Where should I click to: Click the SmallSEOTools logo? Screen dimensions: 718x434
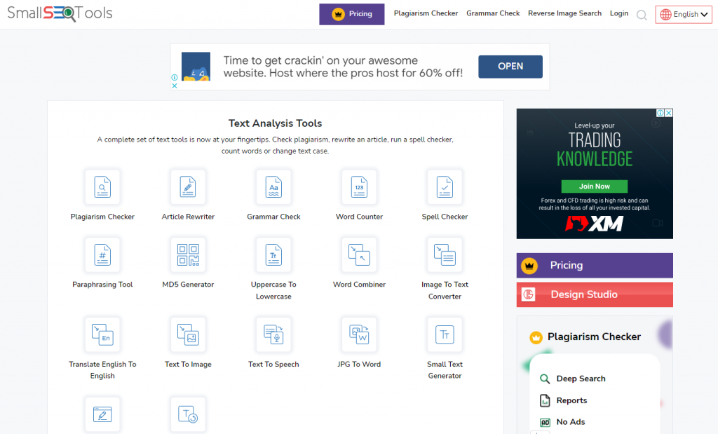point(60,13)
